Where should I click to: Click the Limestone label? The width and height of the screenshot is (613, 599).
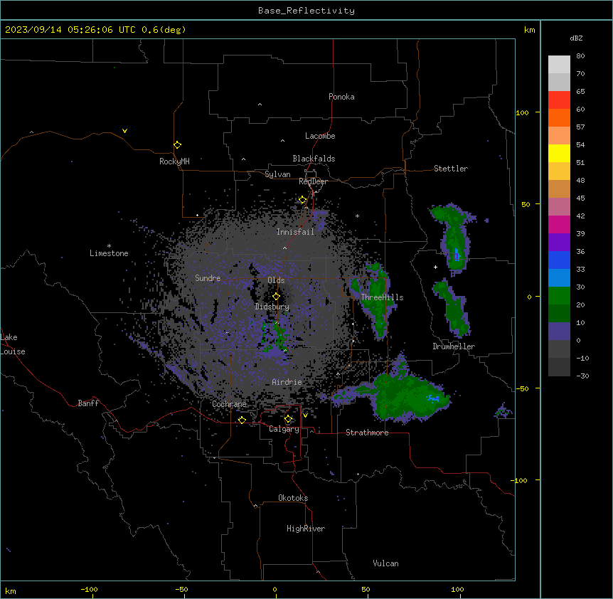click(109, 253)
